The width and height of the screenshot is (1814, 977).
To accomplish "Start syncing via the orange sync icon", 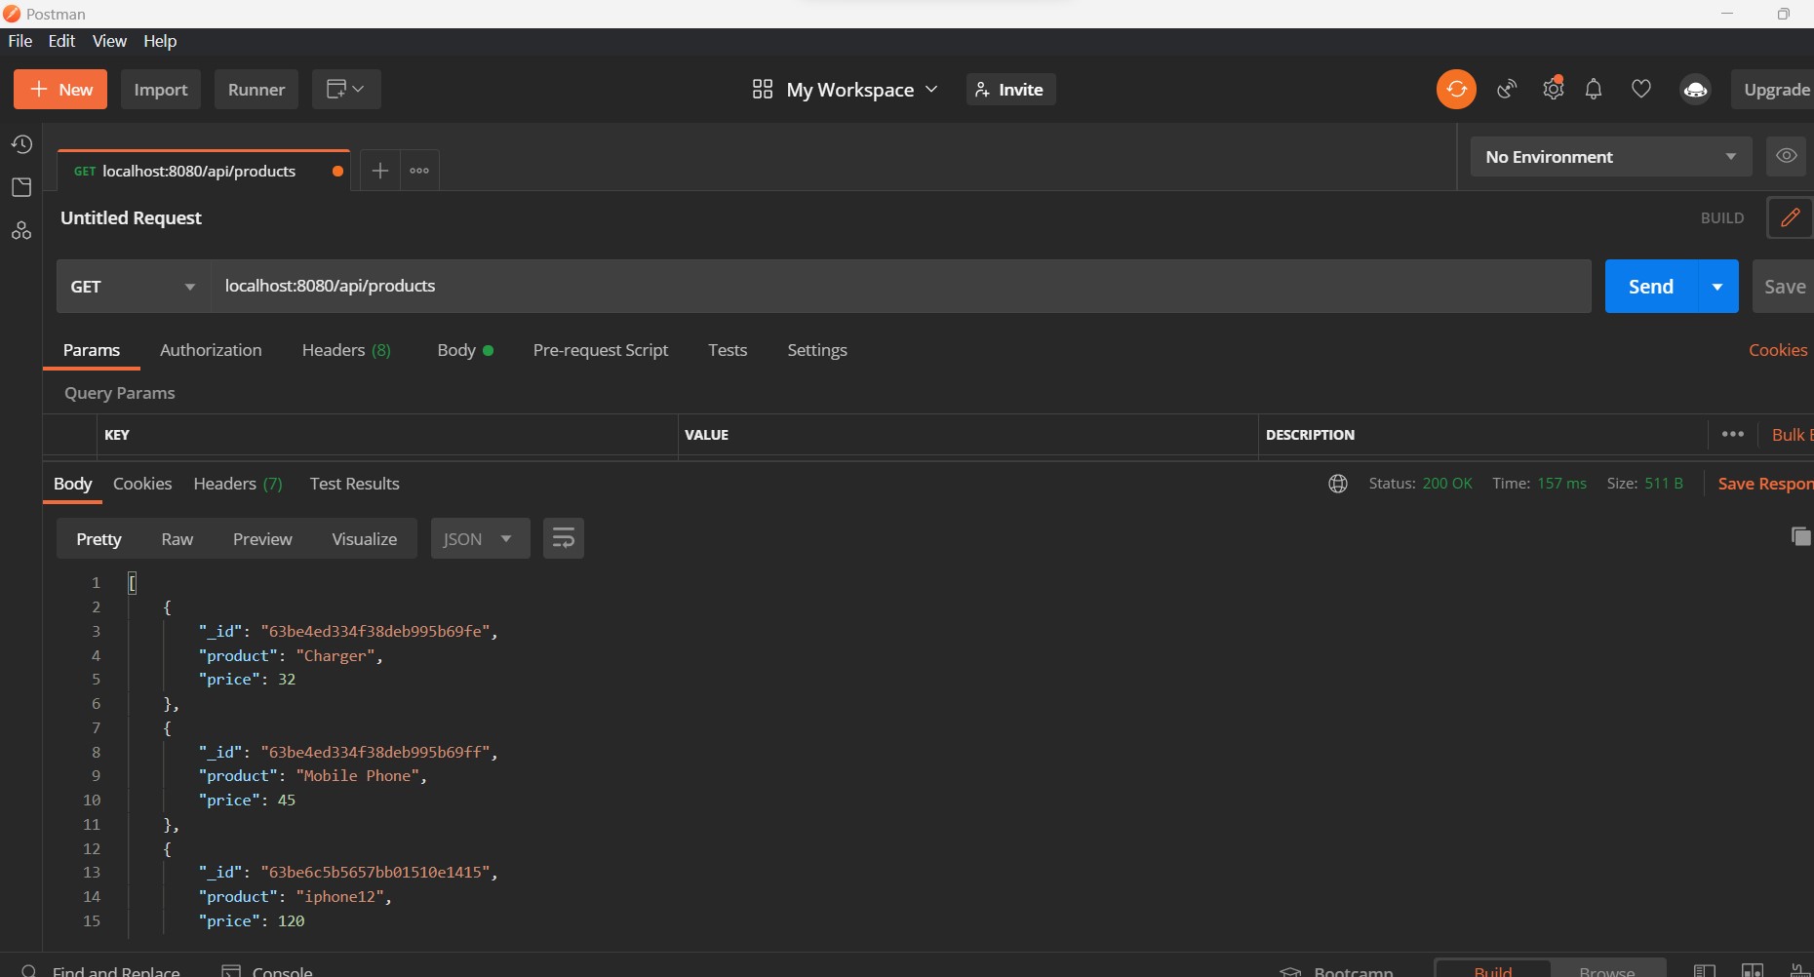I will coord(1455,89).
